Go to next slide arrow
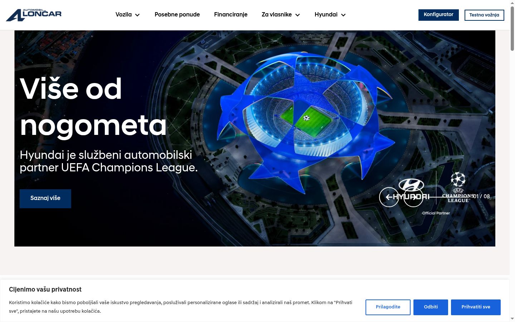 click(413, 197)
